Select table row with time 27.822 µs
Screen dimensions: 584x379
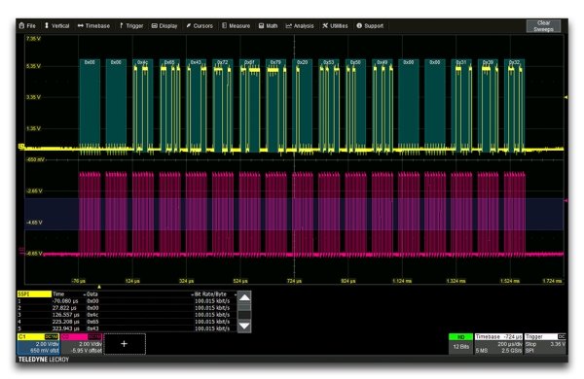point(127,308)
